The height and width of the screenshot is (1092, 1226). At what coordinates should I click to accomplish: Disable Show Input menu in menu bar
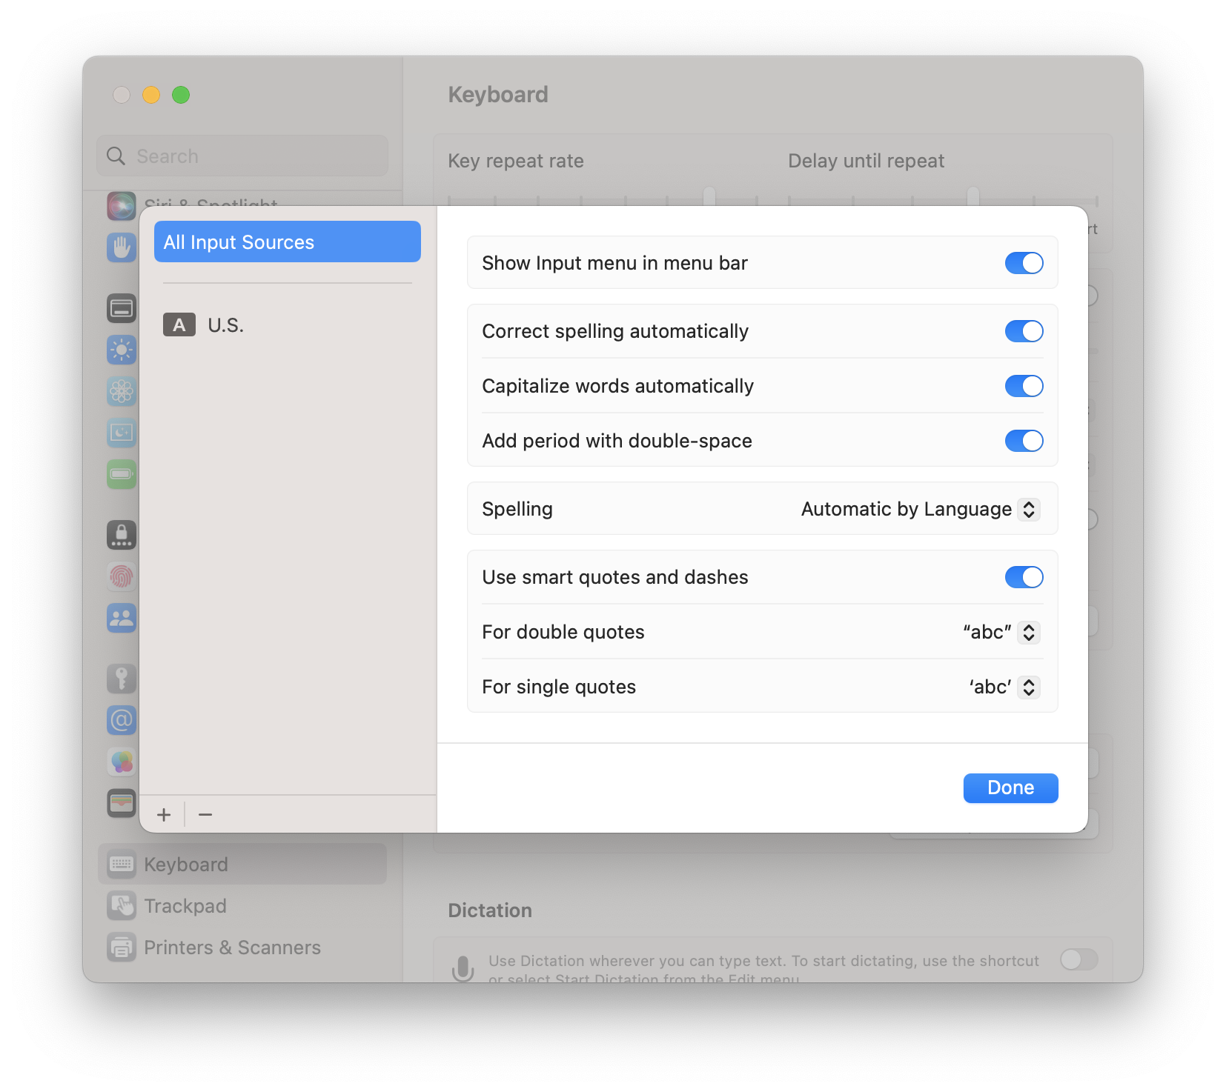click(x=1024, y=263)
